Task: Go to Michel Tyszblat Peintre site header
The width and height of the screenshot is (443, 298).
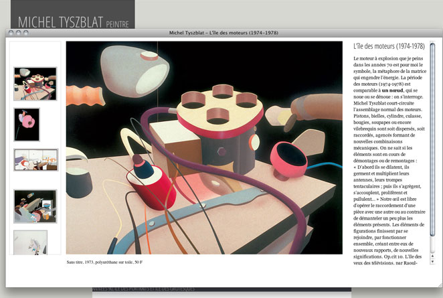Action: (x=60, y=23)
